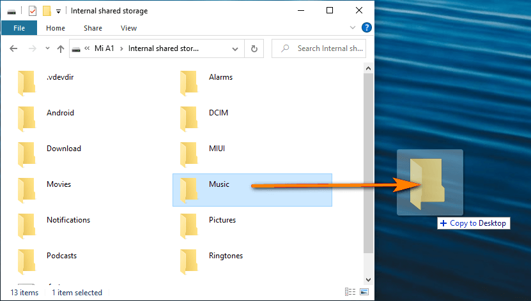Image resolution: width=531 pixels, height=301 pixels.
Task: Click Internal shared storage breadcrumb
Action: (163, 48)
